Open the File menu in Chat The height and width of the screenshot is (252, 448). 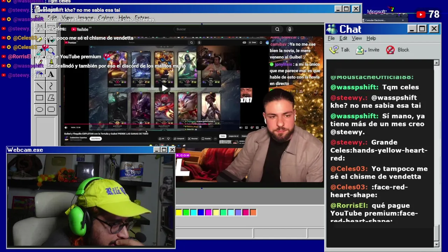coord(331,38)
